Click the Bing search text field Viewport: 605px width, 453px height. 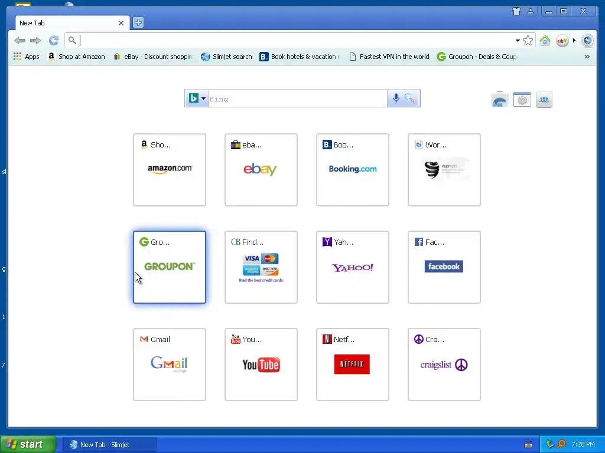(x=298, y=99)
